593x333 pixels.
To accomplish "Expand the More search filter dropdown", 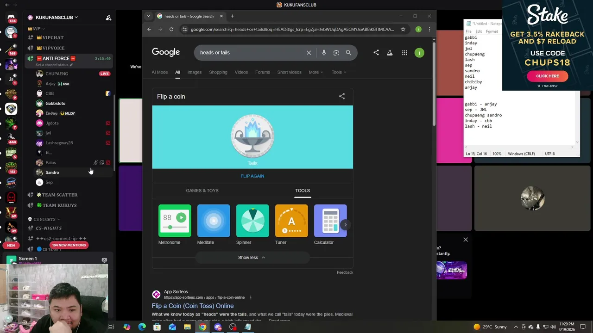I will click(315, 72).
